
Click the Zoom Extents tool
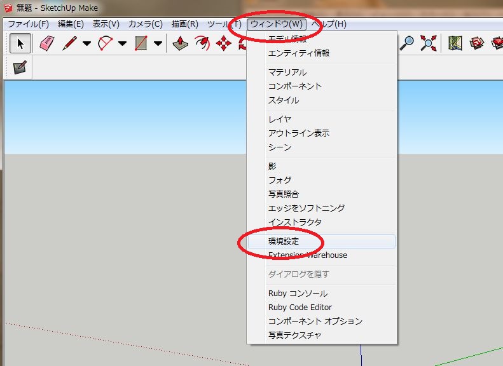pos(429,43)
